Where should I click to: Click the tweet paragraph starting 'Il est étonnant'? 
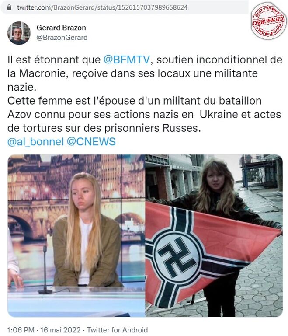(x=145, y=73)
